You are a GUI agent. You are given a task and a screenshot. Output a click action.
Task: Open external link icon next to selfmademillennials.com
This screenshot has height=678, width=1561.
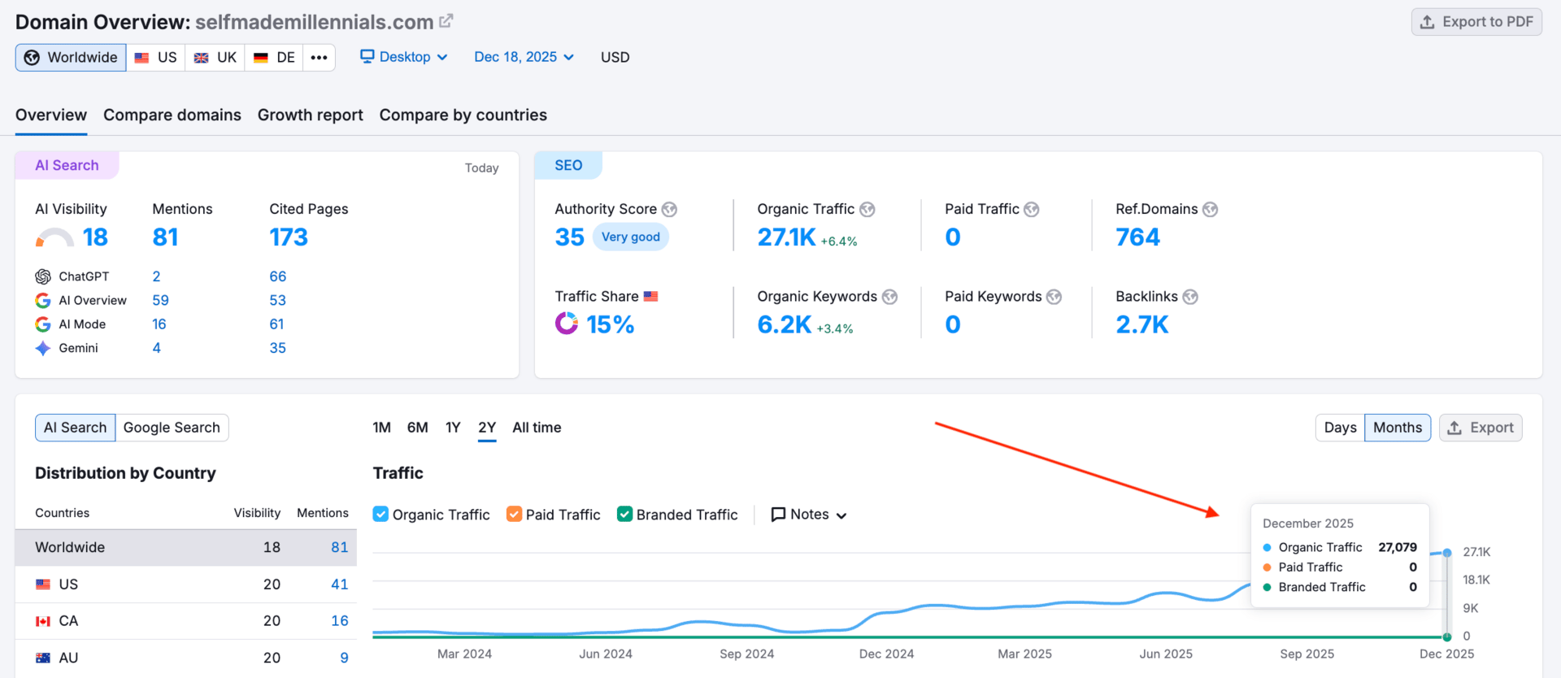(x=446, y=21)
